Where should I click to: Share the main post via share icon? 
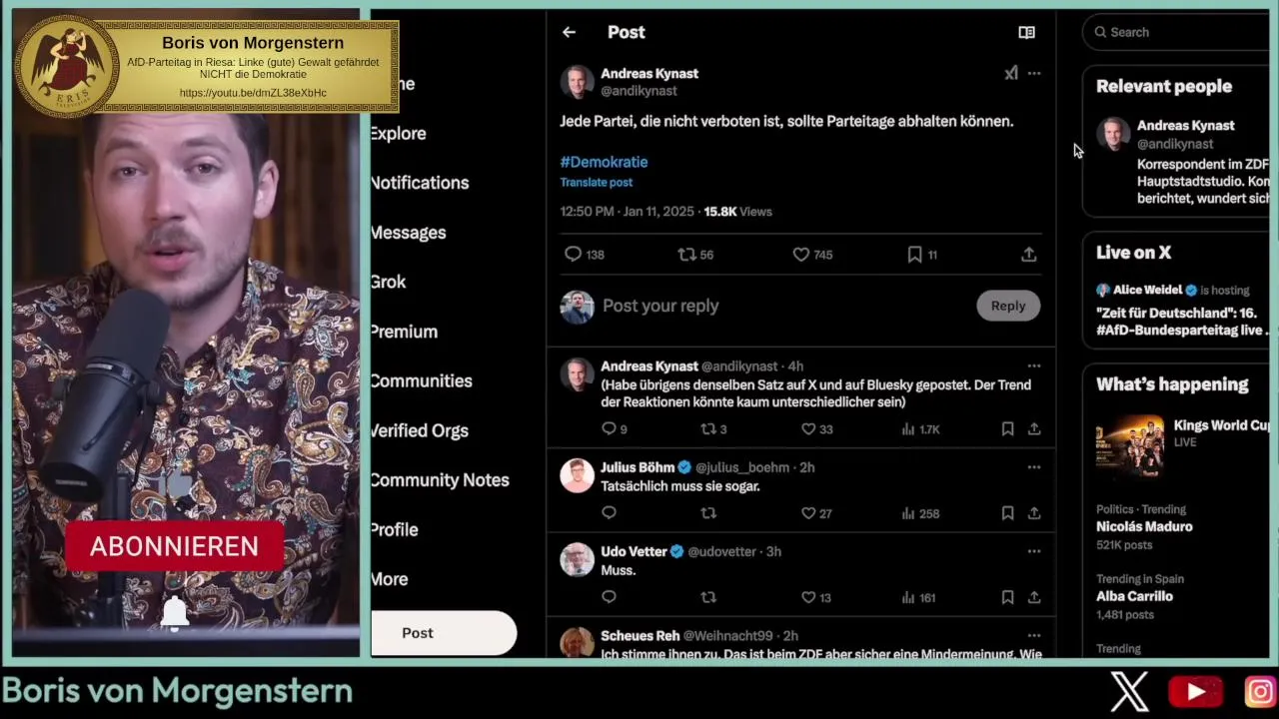1028,255
